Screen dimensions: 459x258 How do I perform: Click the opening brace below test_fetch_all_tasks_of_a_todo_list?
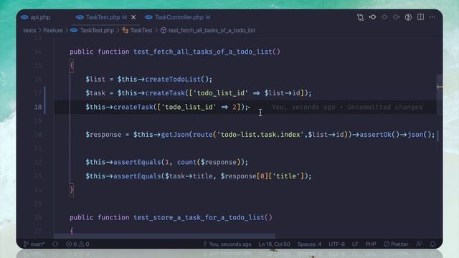pyautogui.click(x=72, y=65)
